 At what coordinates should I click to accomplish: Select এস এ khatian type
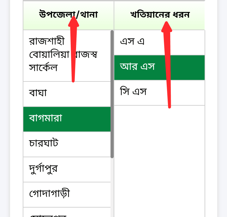coord(159,42)
